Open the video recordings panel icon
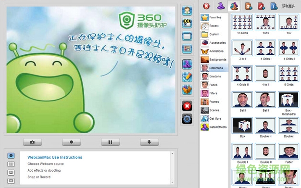The width and height of the screenshot is (301, 188). click(11, 181)
